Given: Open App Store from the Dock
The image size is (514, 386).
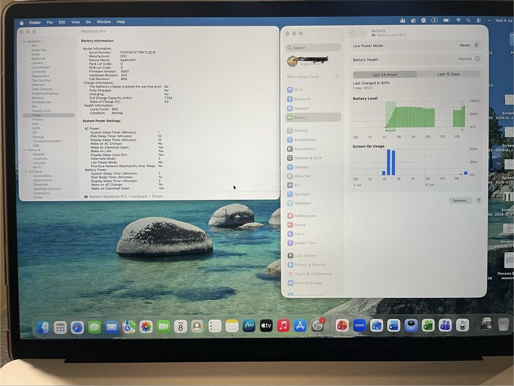Looking at the screenshot, I should tap(300, 326).
